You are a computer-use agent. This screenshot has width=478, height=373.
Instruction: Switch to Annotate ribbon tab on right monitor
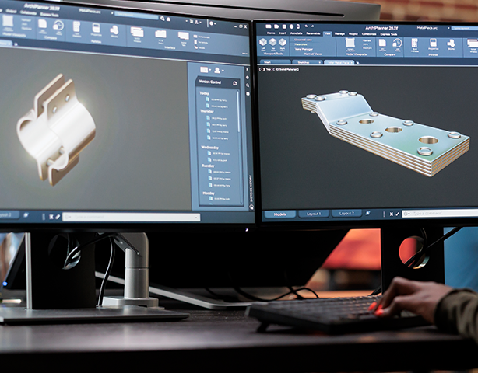[296, 33]
